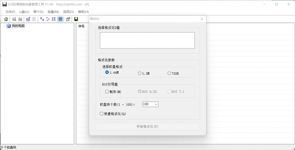Select 我的电脑 in the tree

pyautogui.click(x=18, y=26)
